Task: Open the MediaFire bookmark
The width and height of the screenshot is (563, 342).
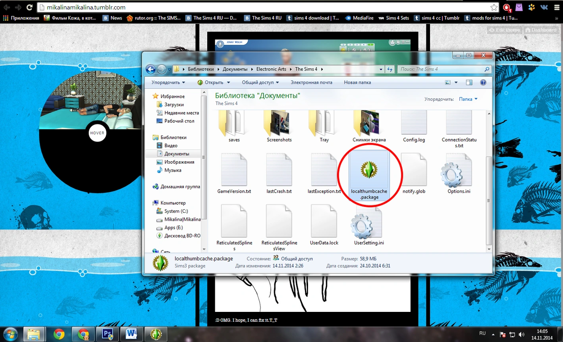Action: 359,18
